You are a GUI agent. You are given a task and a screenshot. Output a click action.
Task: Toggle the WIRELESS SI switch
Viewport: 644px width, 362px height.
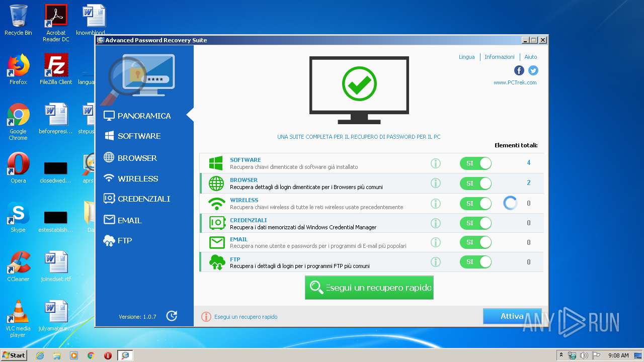pos(475,204)
